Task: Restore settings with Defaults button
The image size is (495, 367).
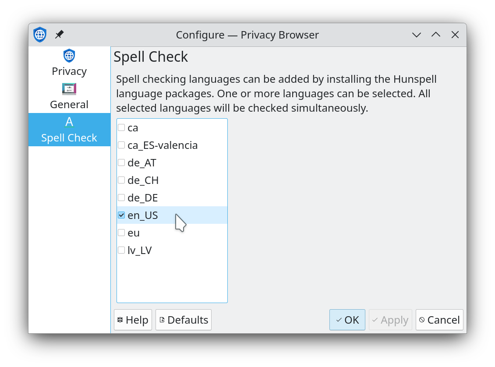Action: click(184, 320)
